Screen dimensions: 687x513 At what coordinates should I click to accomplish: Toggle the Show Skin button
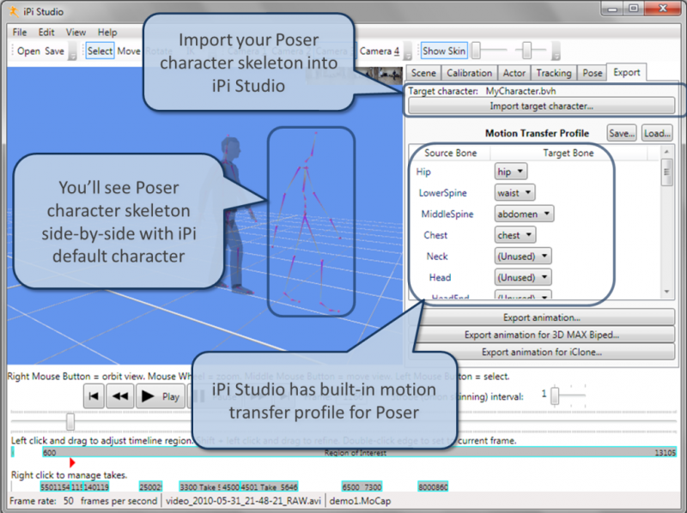point(444,51)
